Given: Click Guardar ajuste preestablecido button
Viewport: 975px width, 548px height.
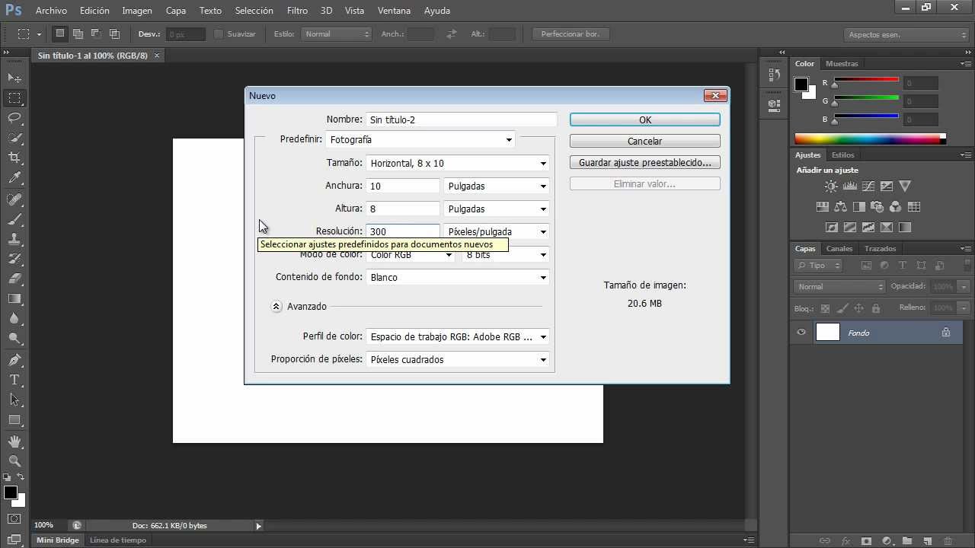Looking at the screenshot, I should (645, 162).
